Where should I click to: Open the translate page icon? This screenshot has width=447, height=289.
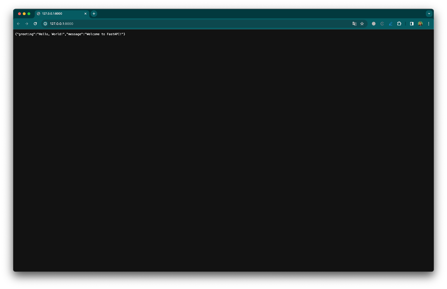354,24
